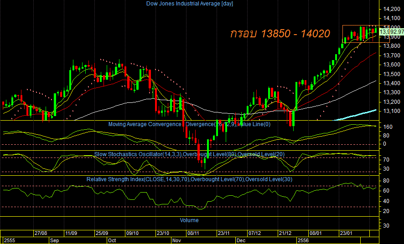Select the 30 label on the Volume scale
The height and width of the screenshot is (244, 404).
386,226
